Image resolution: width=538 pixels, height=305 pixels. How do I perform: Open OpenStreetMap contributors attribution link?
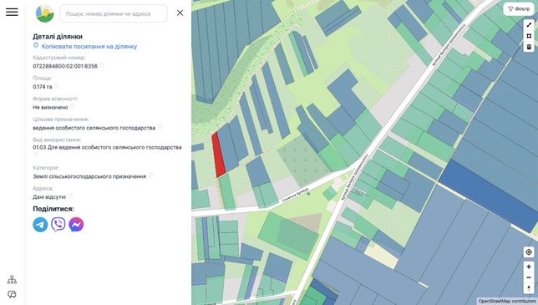[x=507, y=301]
